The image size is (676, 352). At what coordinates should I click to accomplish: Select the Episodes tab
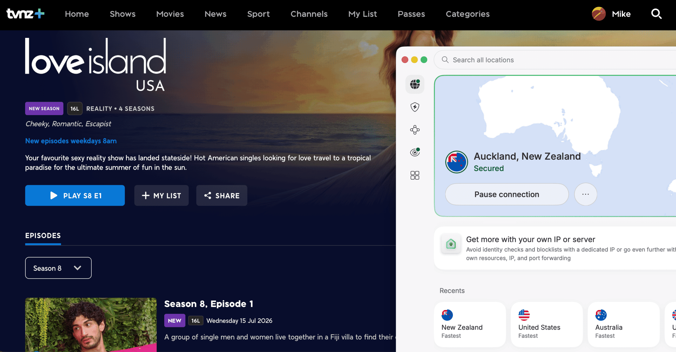(x=43, y=236)
